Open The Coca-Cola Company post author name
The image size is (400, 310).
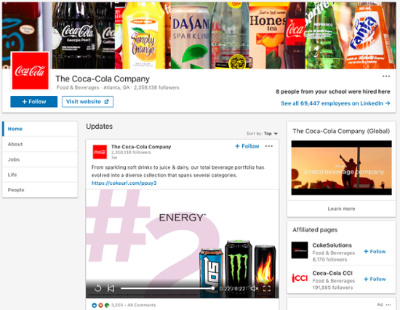click(141, 147)
